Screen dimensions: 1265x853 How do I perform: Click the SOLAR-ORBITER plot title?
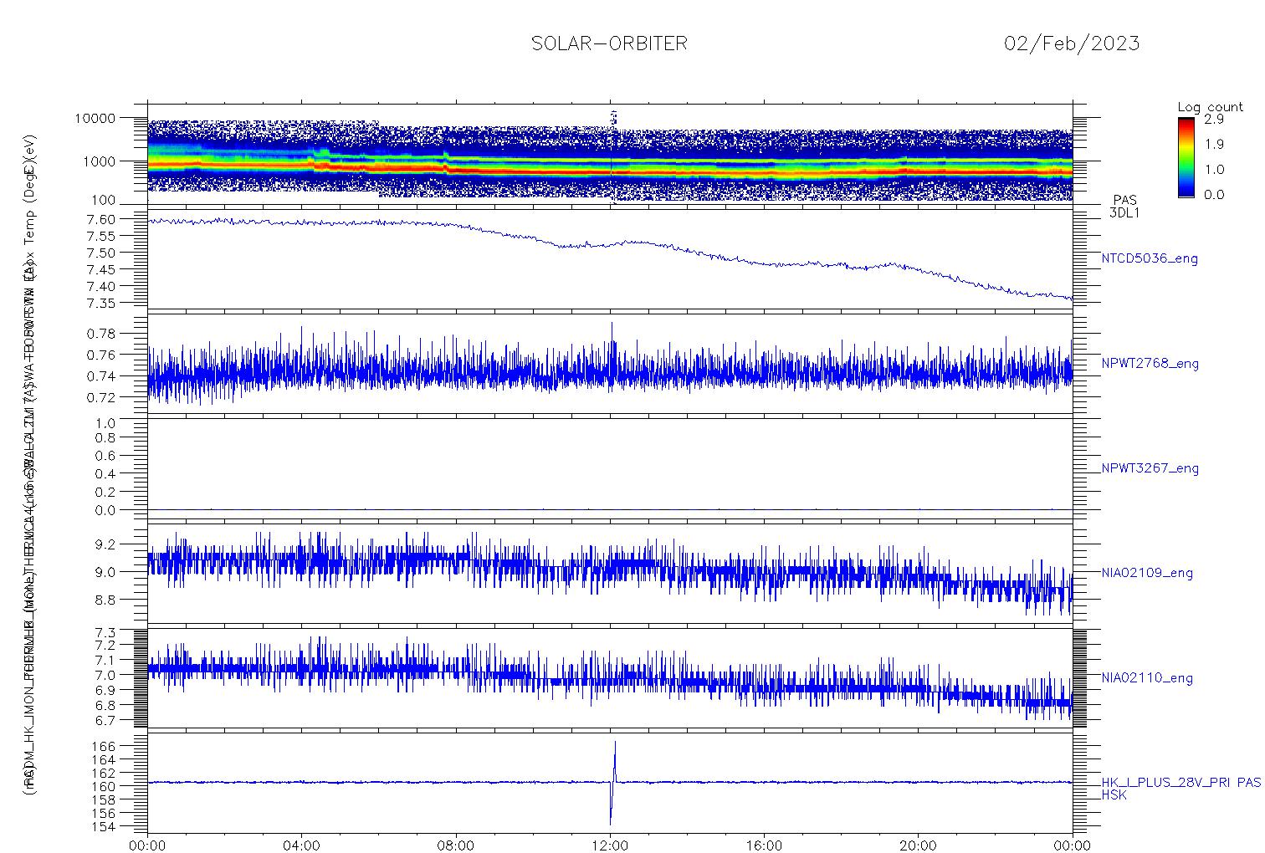pyautogui.click(x=609, y=43)
